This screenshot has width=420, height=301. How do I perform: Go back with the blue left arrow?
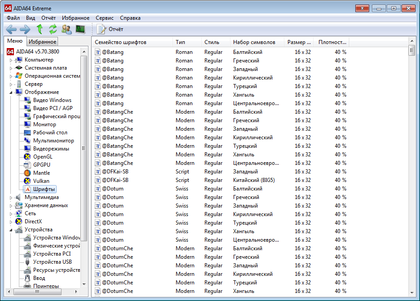point(11,29)
